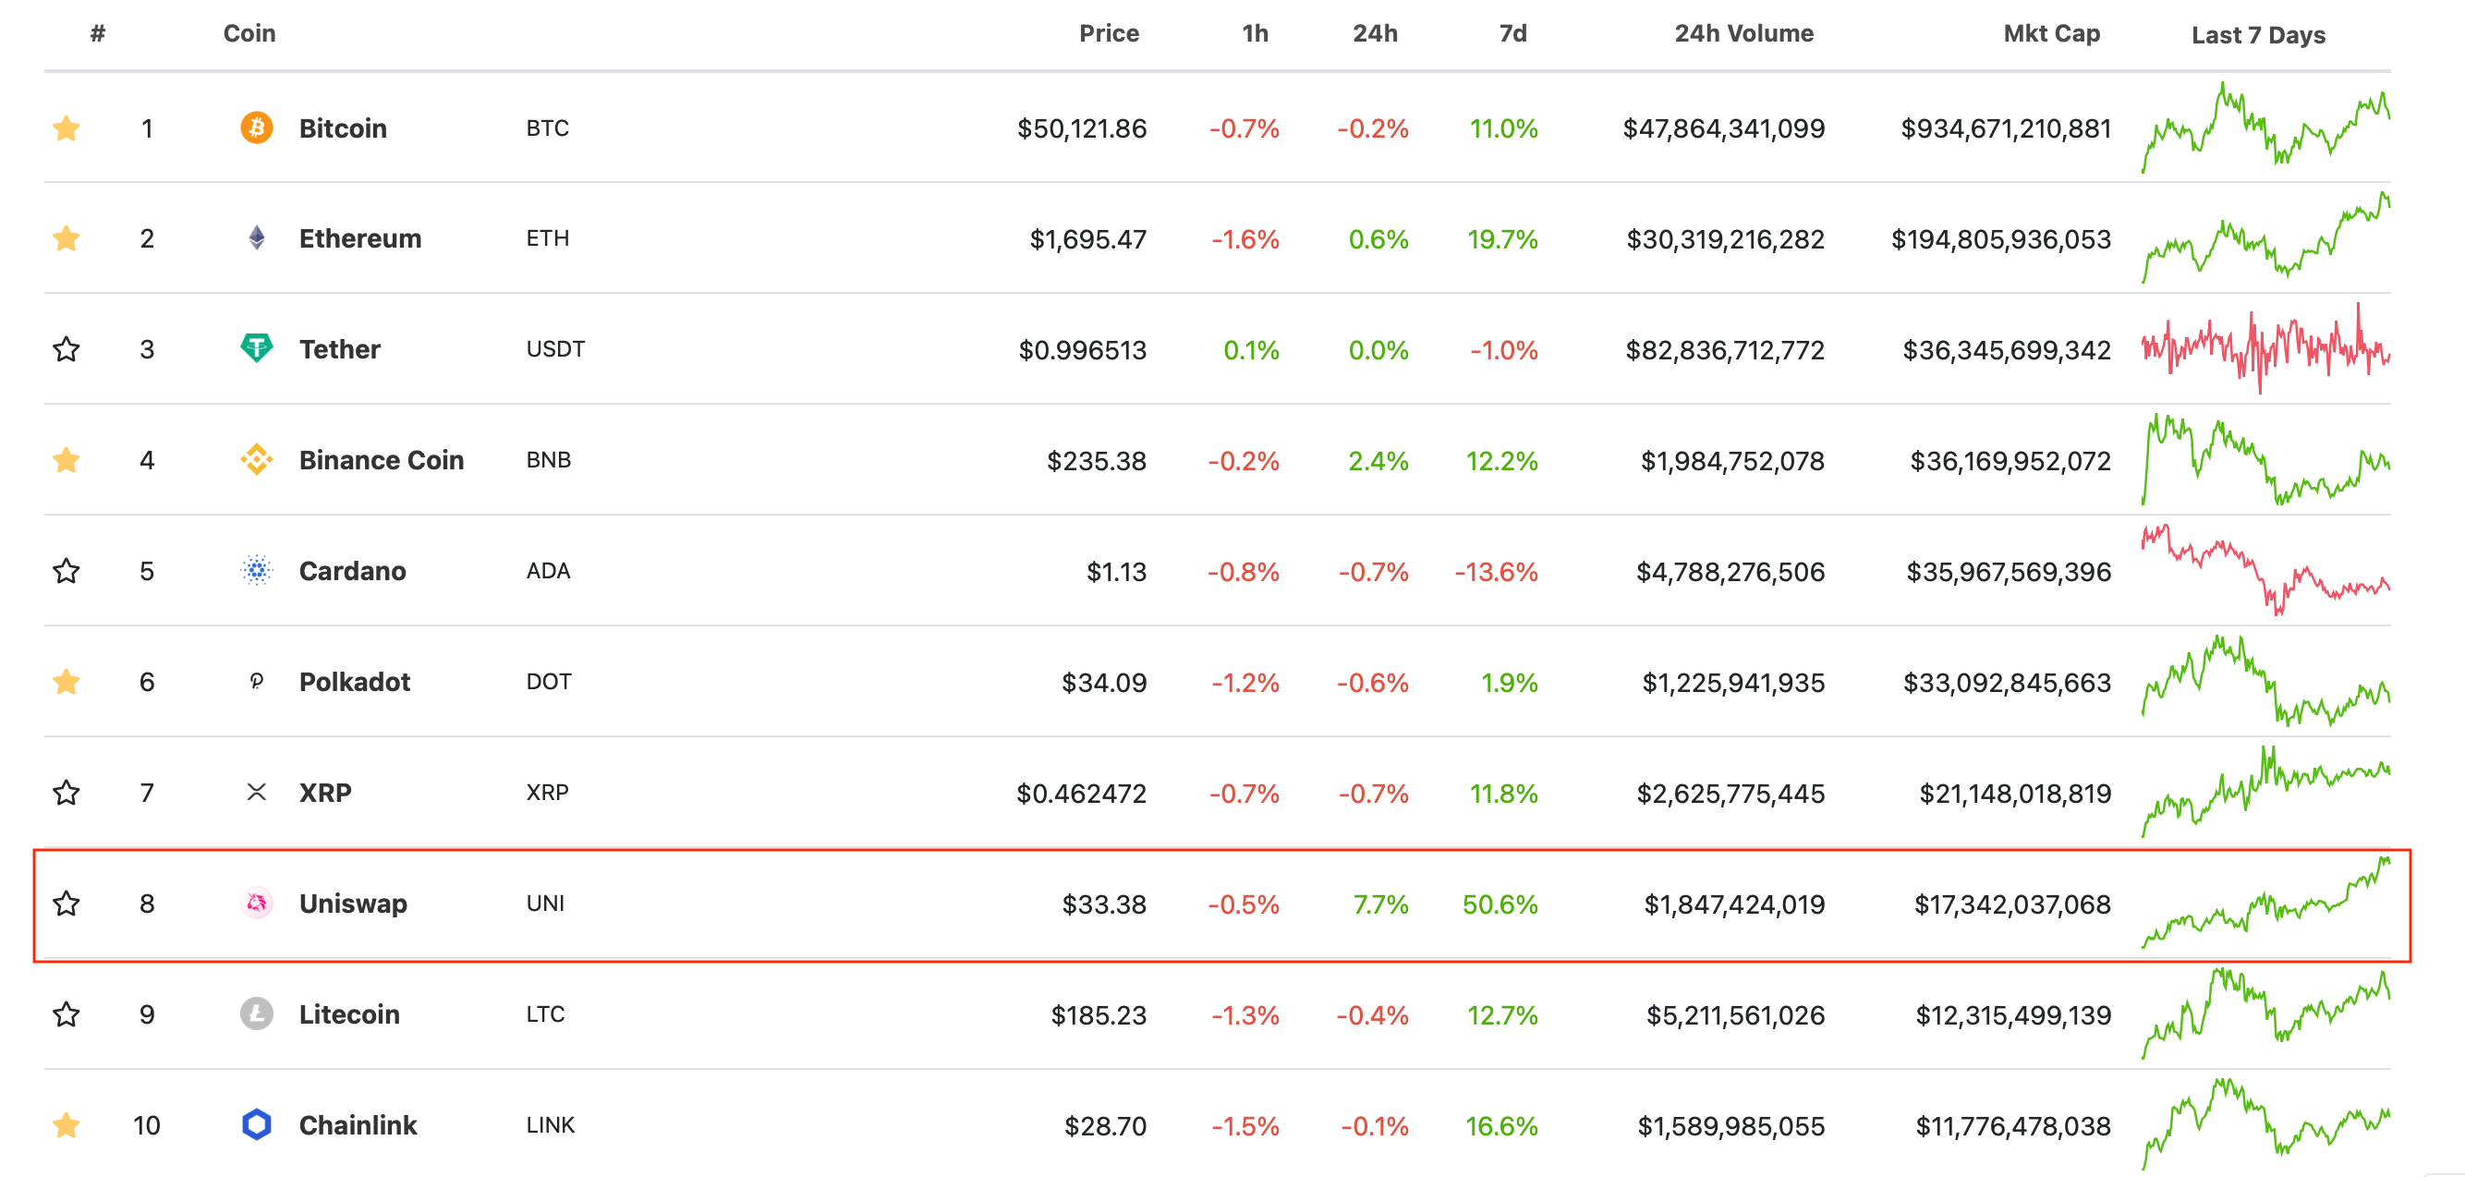Viewport: 2465px width, 1177px height.
Task: Sort by 24h Volume column header
Action: pyautogui.click(x=1743, y=33)
